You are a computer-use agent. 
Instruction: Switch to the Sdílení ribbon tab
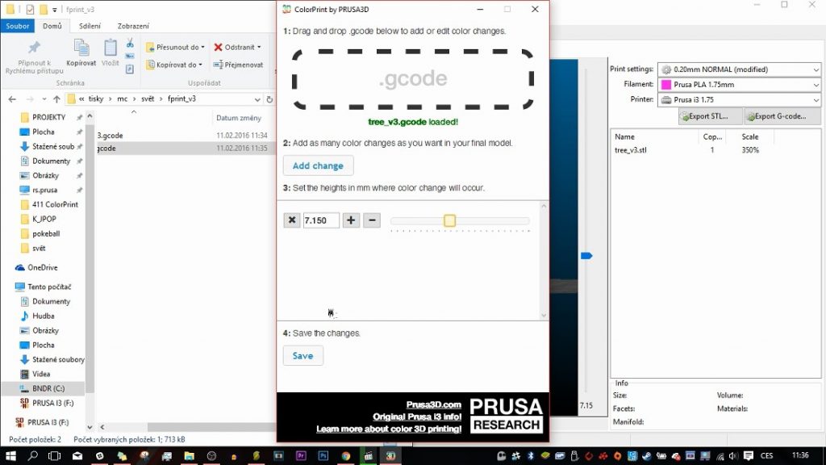click(90, 26)
